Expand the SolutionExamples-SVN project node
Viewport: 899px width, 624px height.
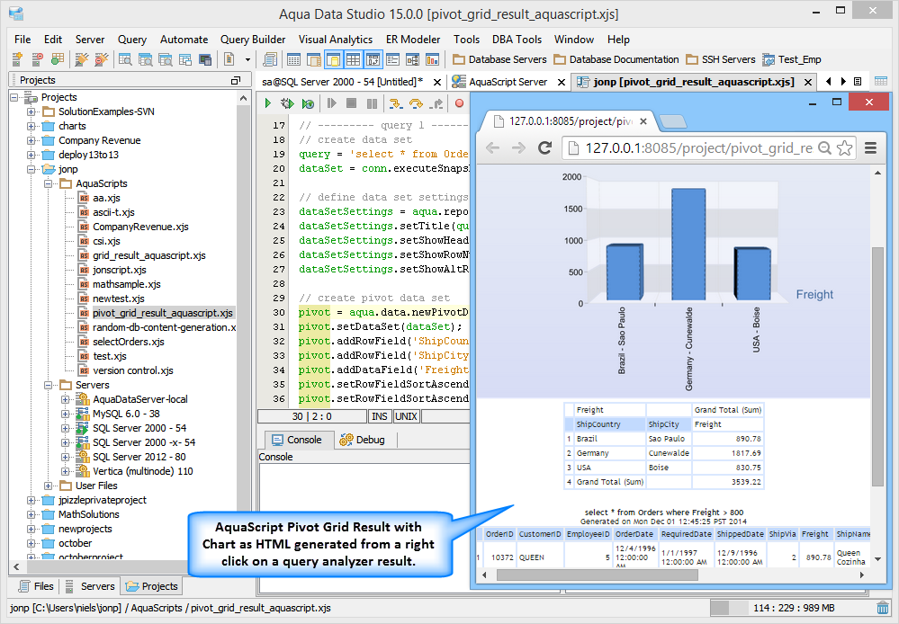click(x=31, y=111)
